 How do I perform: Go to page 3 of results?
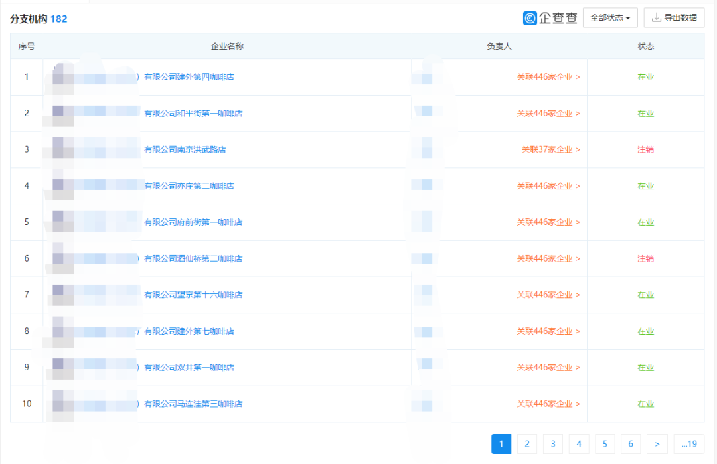(x=552, y=444)
